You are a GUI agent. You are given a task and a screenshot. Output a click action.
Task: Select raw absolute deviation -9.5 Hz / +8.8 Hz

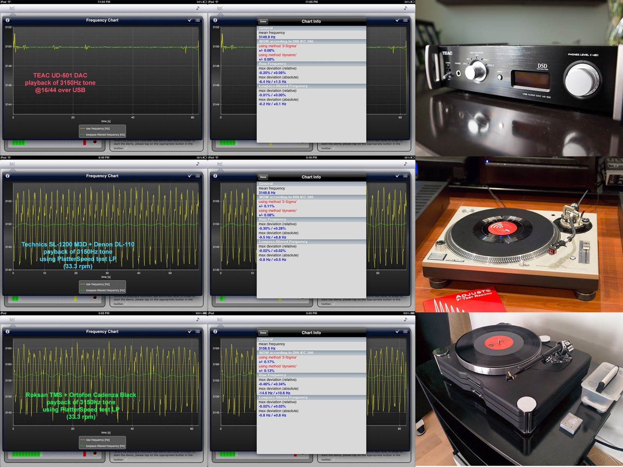click(x=273, y=237)
